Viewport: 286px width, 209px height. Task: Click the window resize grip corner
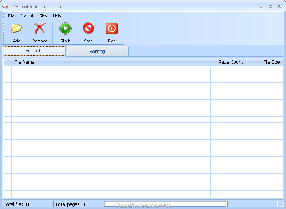(282, 204)
